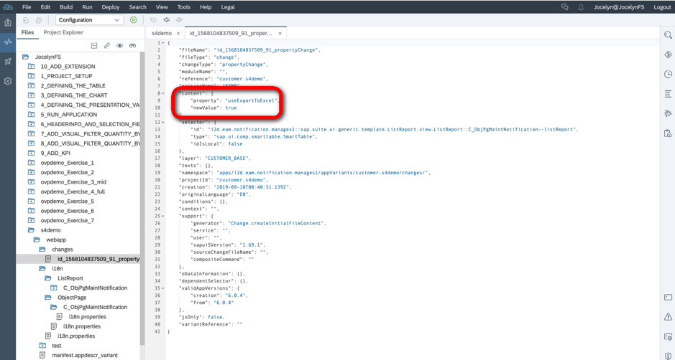Click the Save All icon in toolbar
This screenshot has height=360, width=675.
coord(39,20)
